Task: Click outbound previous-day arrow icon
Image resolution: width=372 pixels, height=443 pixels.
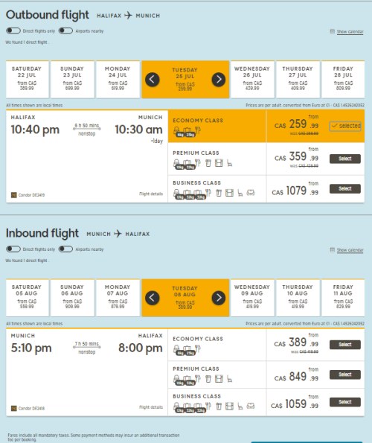Action: (152, 80)
